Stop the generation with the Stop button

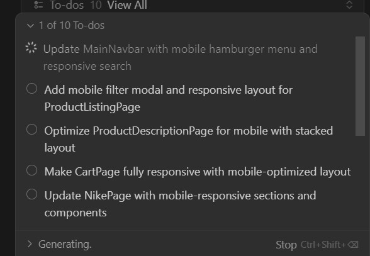286,245
